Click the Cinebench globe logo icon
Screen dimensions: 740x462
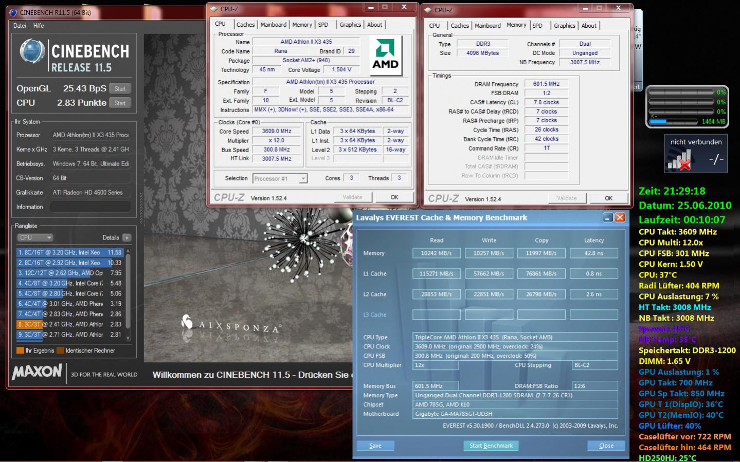[32, 52]
